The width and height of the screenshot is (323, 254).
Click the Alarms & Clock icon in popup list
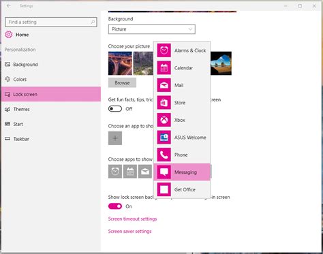pos(164,50)
